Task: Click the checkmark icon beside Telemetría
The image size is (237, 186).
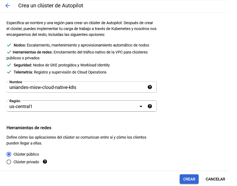Action: pyautogui.click(x=9, y=72)
